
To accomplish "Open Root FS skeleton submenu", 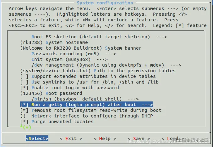I will point(99,37).
